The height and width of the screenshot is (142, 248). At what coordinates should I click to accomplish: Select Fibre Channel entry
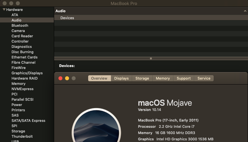click(x=23, y=62)
